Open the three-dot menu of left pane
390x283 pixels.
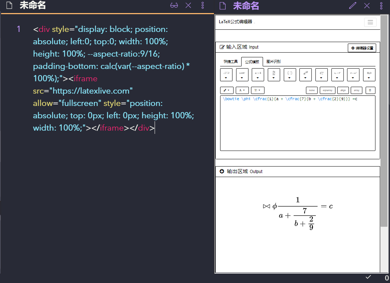tap(203, 5)
